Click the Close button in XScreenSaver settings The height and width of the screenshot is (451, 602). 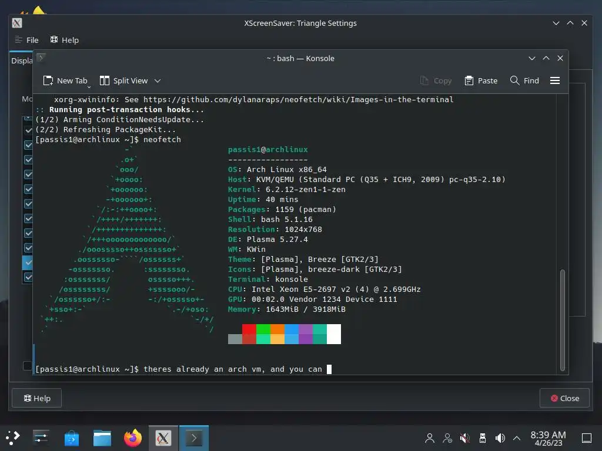coord(565,398)
